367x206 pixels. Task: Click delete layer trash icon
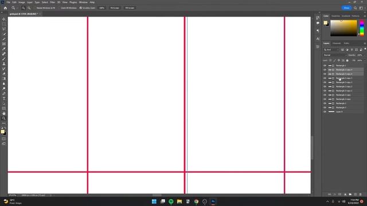click(x=361, y=195)
